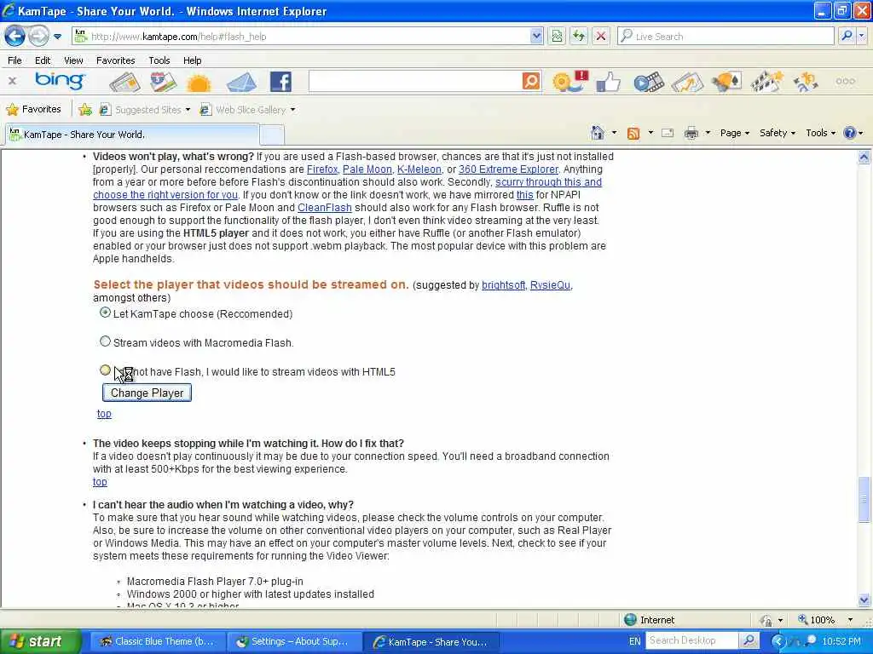Expand the Web Slice Gallery dropdown
The width and height of the screenshot is (873, 654).
[292, 110]
